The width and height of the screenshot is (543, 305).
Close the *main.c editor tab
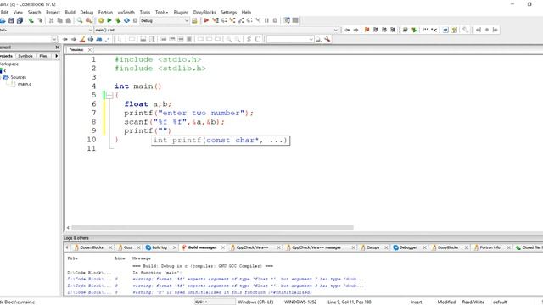tap(90, 50)
